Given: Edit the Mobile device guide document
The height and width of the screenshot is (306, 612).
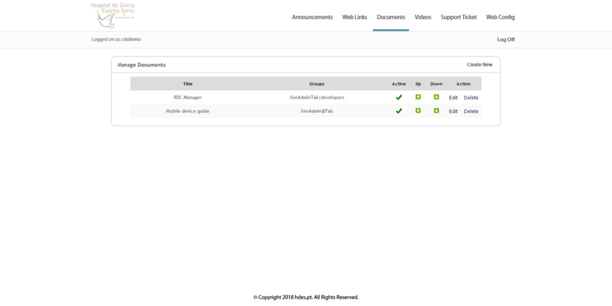Looking at the screenshot, I should [x=453, y=111].
